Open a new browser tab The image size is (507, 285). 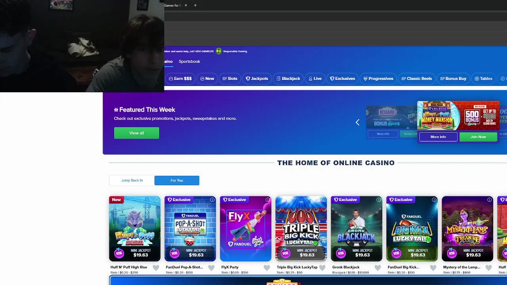[x=195, y=6]
